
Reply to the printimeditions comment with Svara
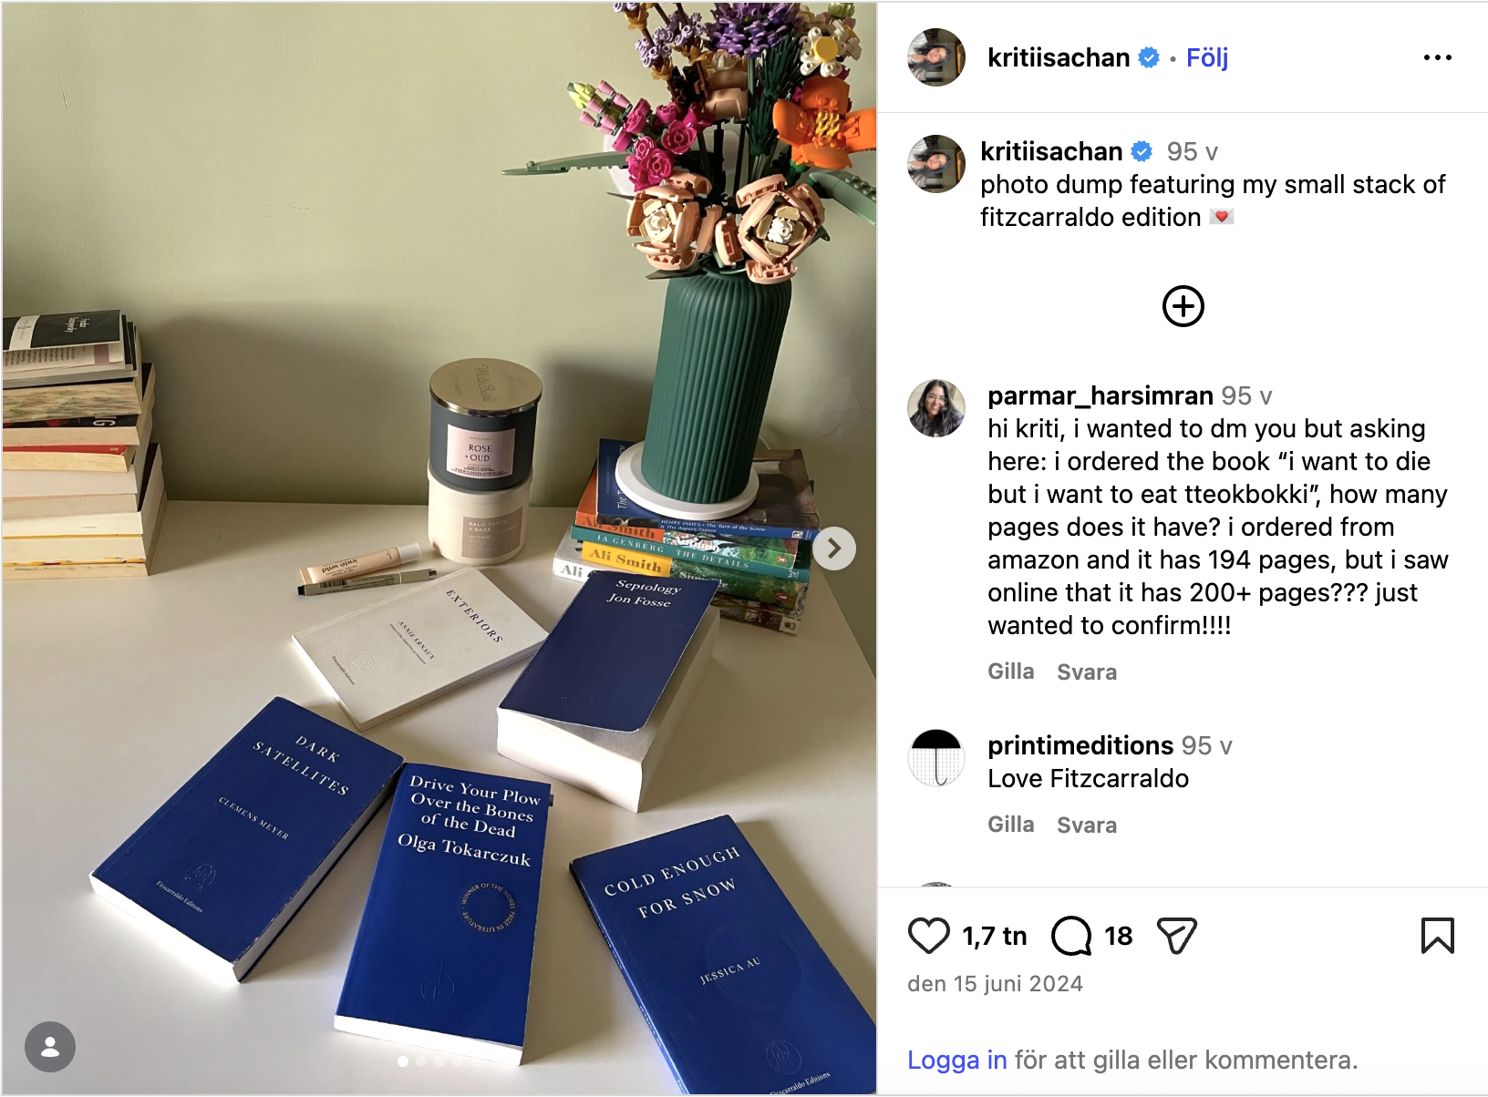(1087, 825)
